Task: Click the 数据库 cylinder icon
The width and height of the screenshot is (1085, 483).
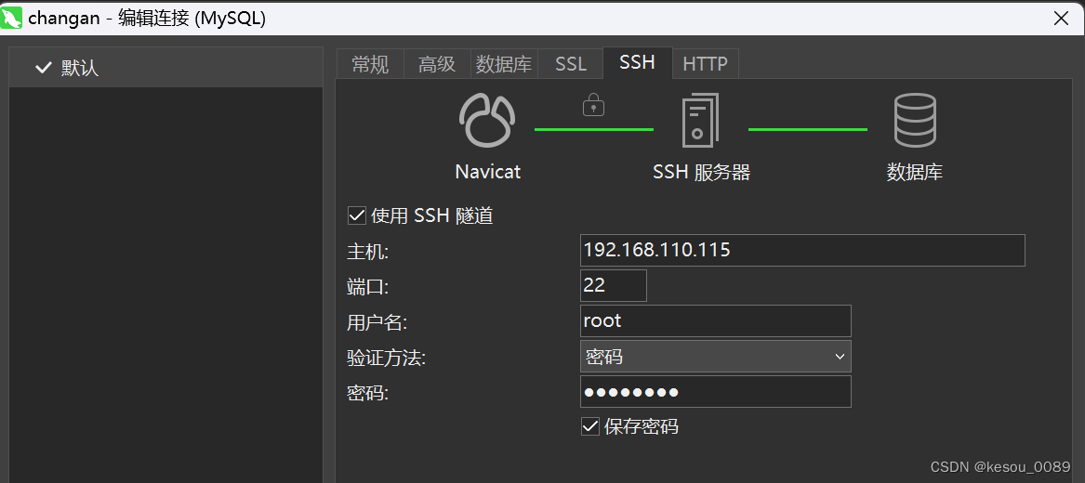Action: 915,120
